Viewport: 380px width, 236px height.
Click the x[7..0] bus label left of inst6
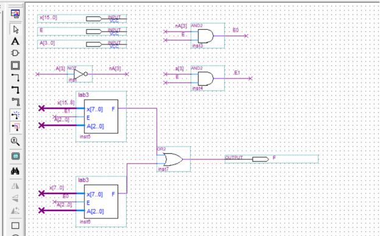pyautogui.click(x=57, y=187)
